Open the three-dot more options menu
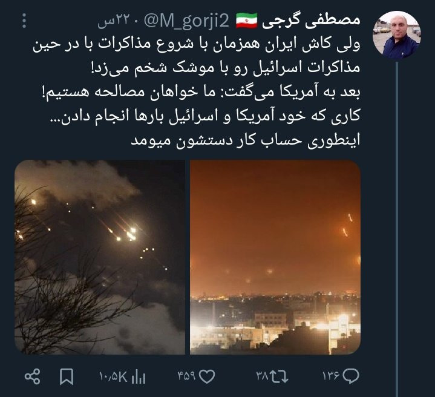This screenshot has width=435, height=397. tap(24, 21)
